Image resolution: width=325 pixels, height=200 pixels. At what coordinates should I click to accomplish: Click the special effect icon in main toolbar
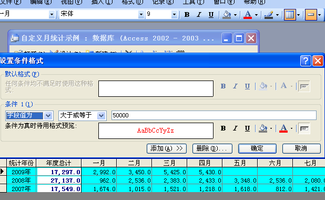click(311, 15)
